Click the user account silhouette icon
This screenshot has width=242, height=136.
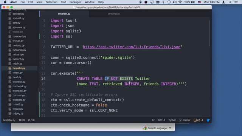point(223,2)
